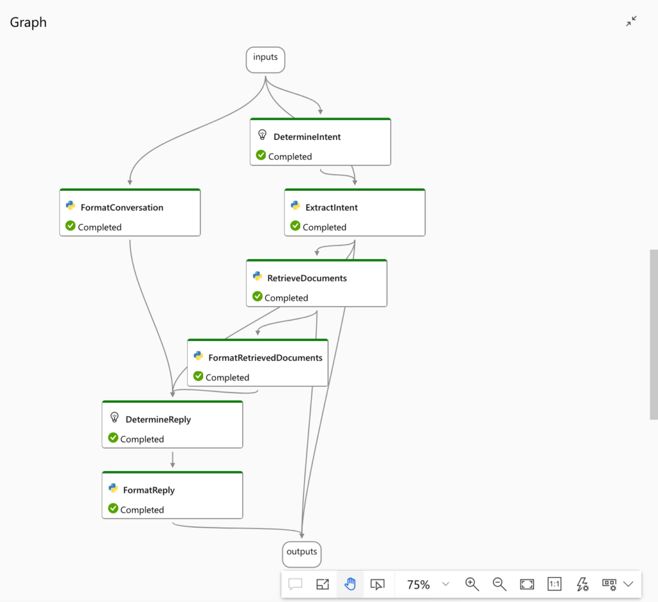
Task: Open the 75% zoom level dropdown
Action: click(445, 584)
